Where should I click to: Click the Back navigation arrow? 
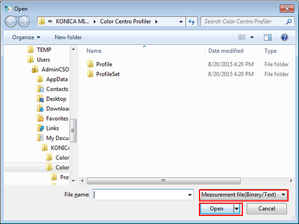[x=11, y=21]
